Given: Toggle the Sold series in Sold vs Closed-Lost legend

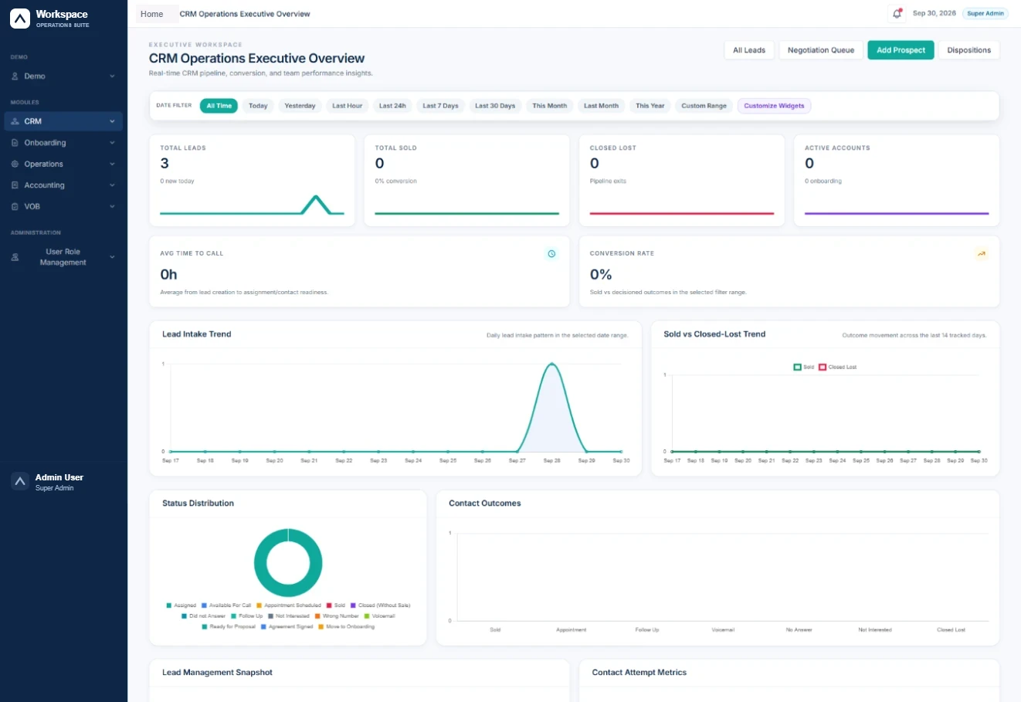Looking at the screenshot, I should (x=803, y=367).
